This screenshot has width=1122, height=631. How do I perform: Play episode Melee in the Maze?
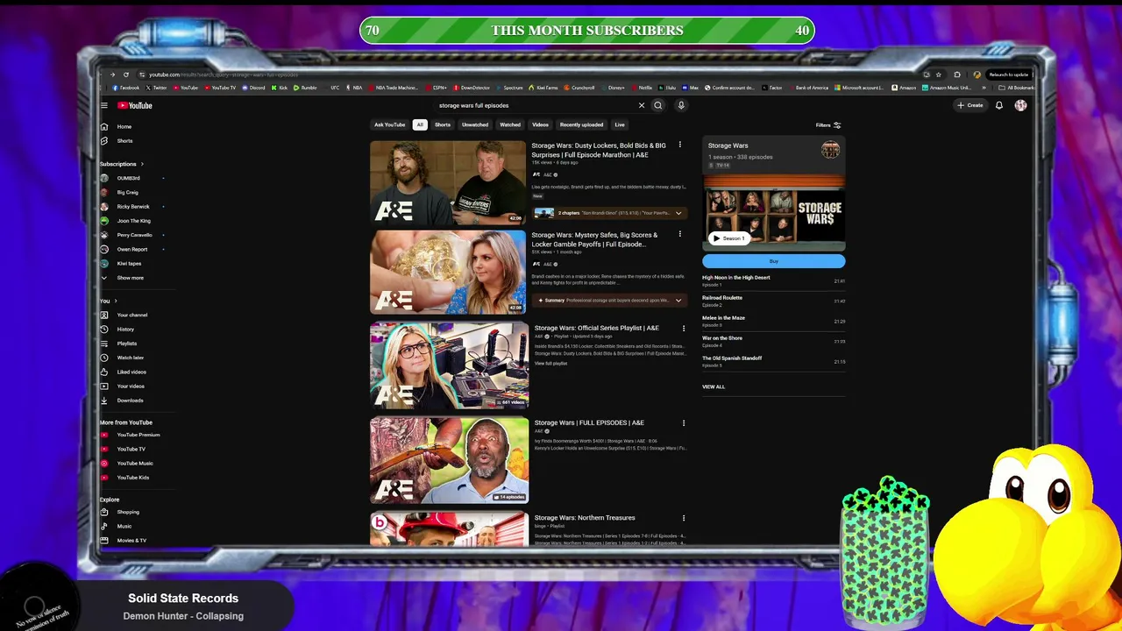(723, 318)
